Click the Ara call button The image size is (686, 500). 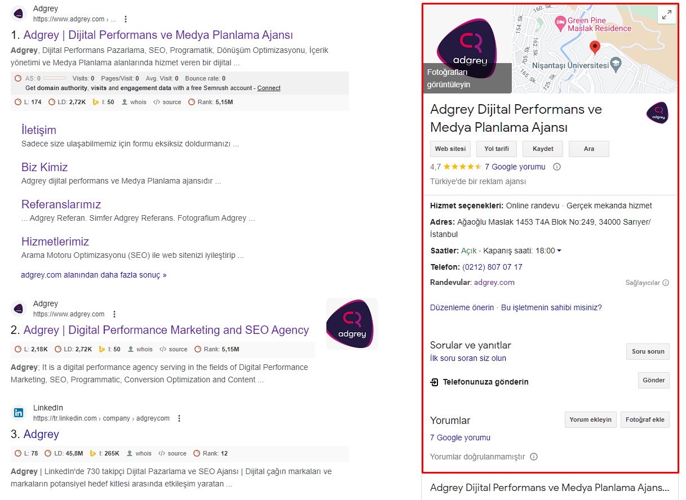(589, 149)
